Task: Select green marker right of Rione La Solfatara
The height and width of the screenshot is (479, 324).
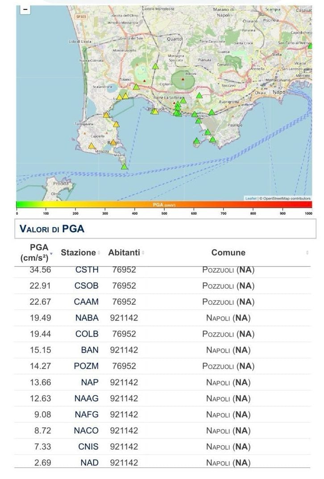Action: click(x=183, y=100)
